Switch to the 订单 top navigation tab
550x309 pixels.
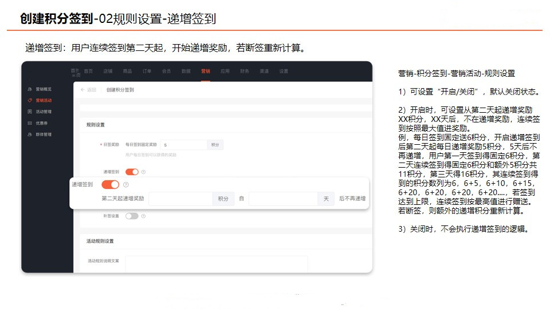[x=147, y=71]
